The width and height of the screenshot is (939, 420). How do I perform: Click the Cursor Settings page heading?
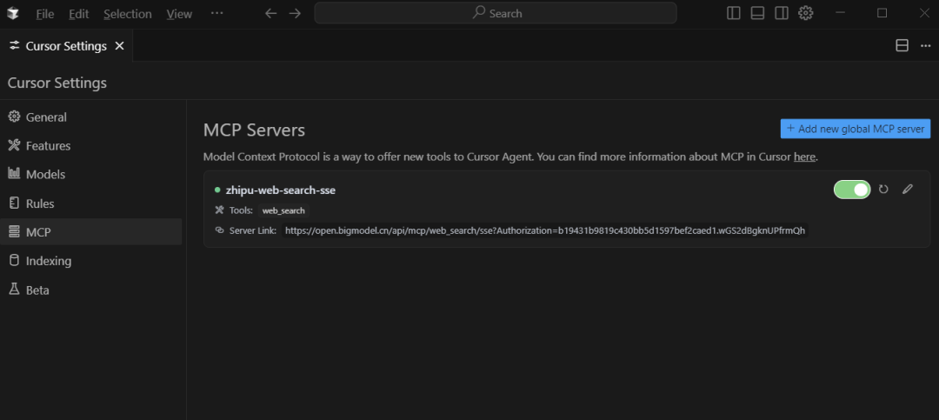click(57, 83)
